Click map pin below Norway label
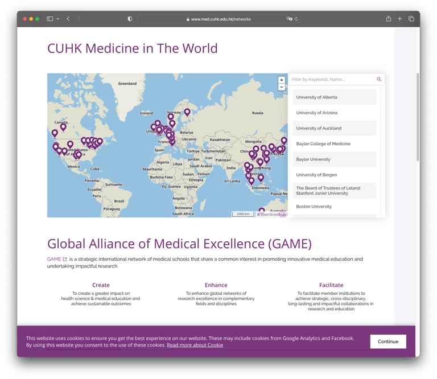This screenshot has height=379, width=437. [x=171, y=117]
